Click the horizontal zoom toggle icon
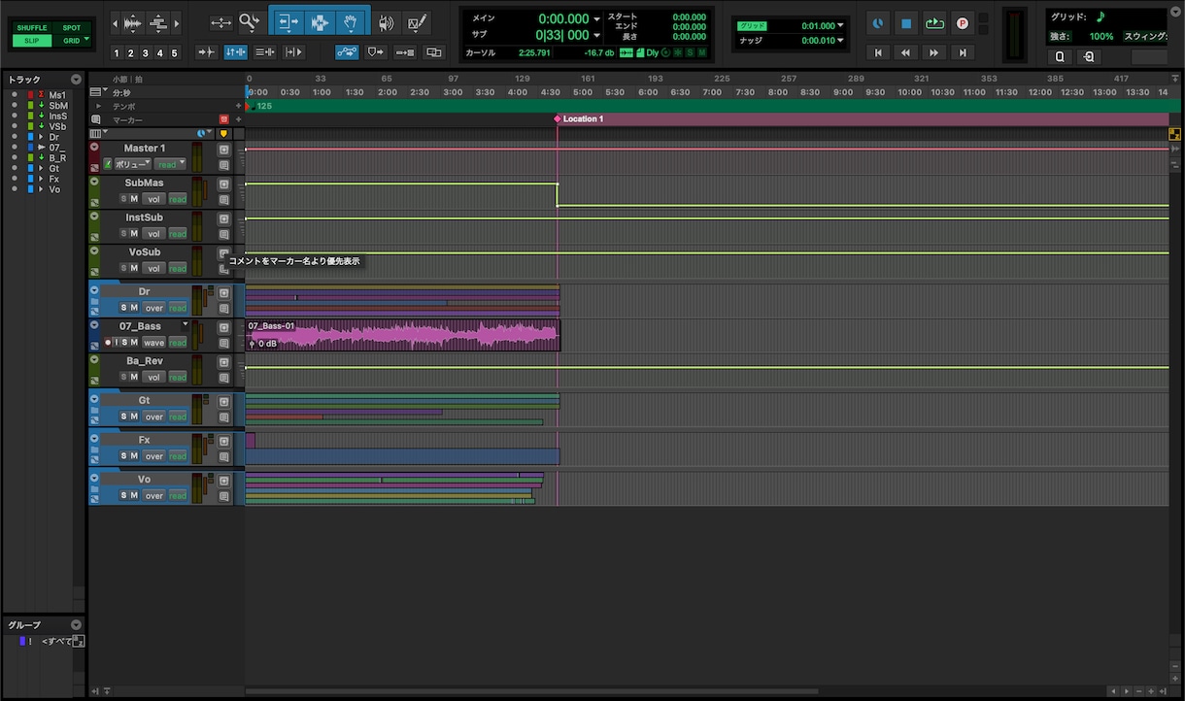This screenshot has height=701, width=1185. click(x=221, y=22)
